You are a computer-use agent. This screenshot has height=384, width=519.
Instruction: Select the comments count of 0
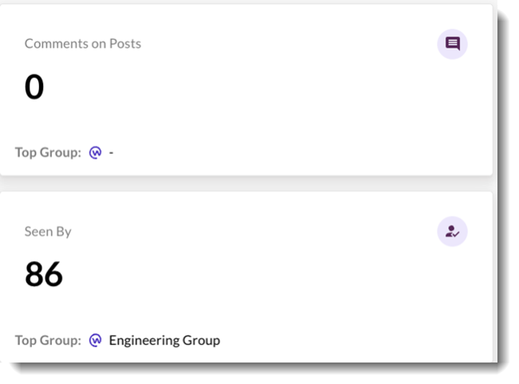point(34,87)
